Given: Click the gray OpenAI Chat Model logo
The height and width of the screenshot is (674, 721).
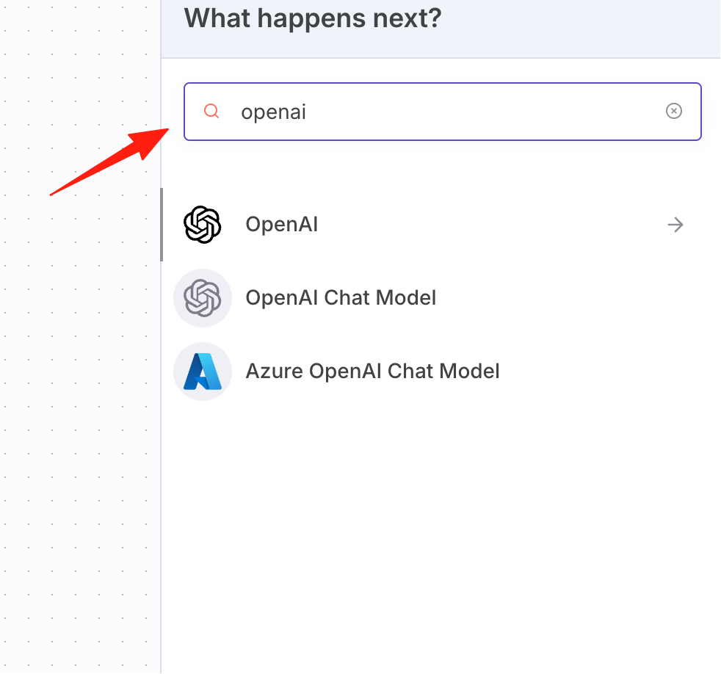Looking at the screenshot, I should click(x=203, y=298).
